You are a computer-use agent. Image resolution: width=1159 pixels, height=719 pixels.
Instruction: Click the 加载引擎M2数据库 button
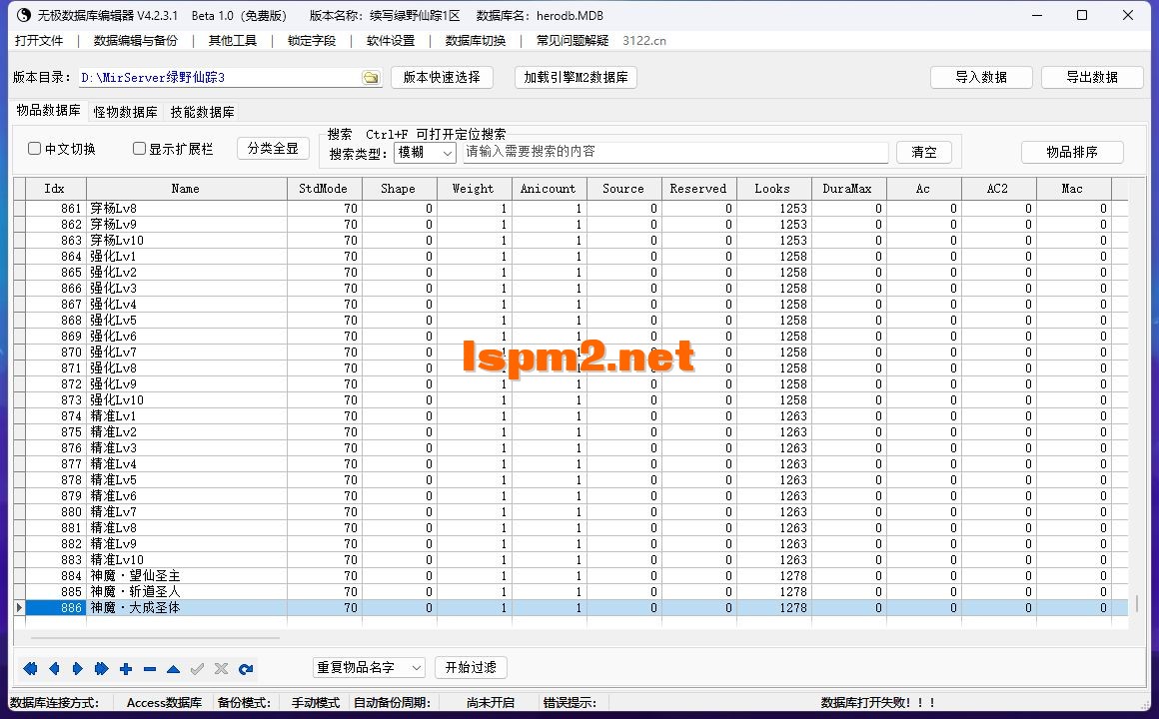point(576,76)
